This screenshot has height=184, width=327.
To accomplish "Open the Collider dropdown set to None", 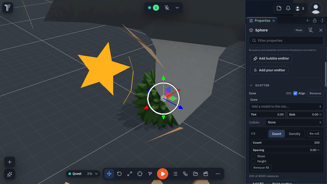I will tap(294, 122).
